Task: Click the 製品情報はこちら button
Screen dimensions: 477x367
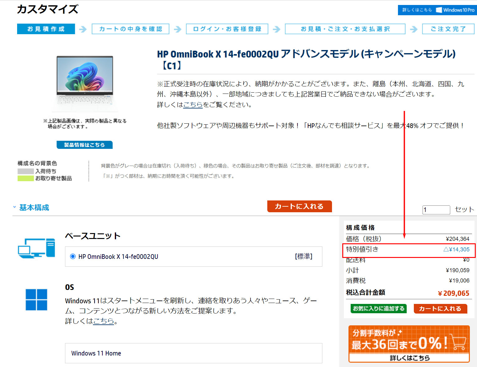Action: click(x=84, y=145)
